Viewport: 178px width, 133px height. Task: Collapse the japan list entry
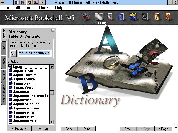(10, 66)
